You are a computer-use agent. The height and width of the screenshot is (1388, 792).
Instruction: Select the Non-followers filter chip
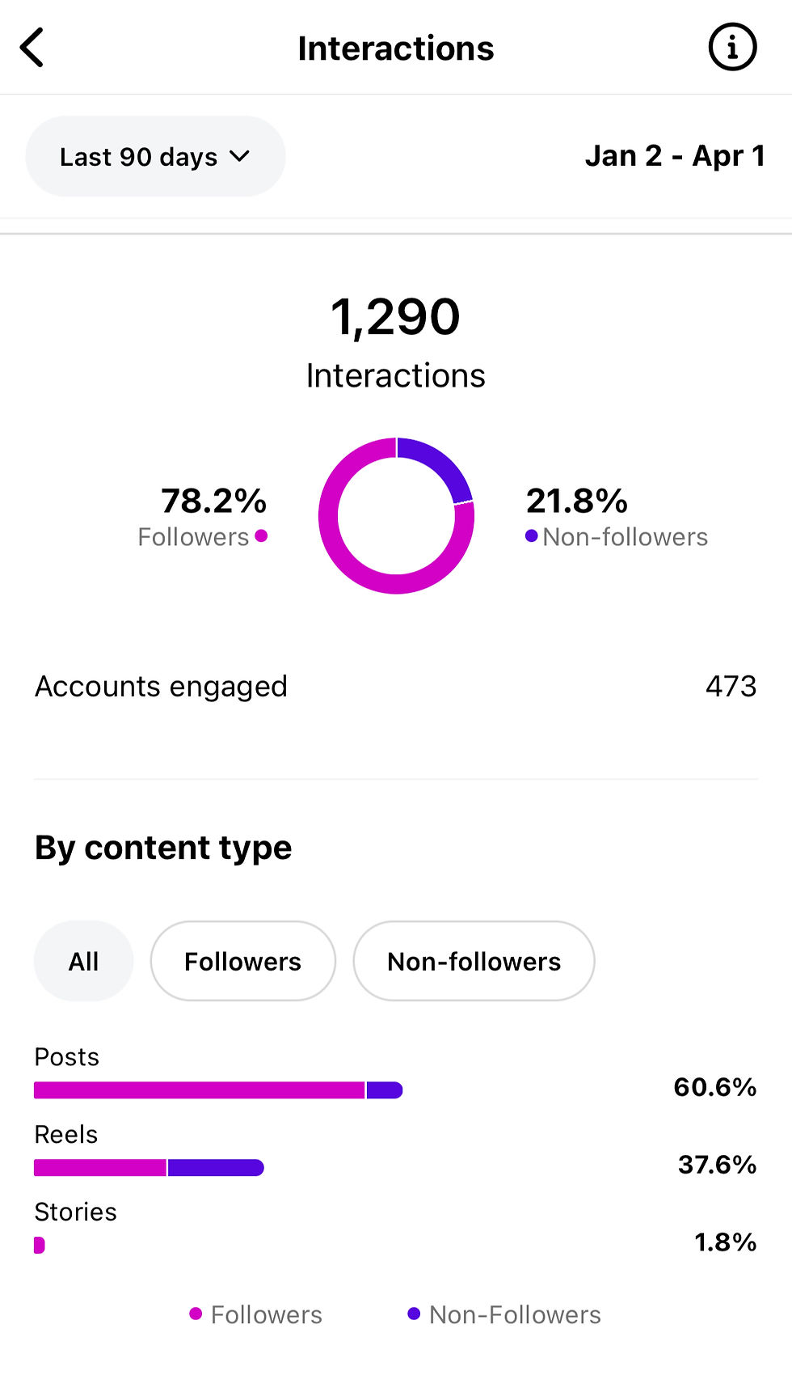click(x=474, y=961)
